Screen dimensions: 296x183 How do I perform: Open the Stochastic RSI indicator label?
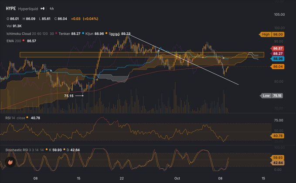click(x=24, y=150)
